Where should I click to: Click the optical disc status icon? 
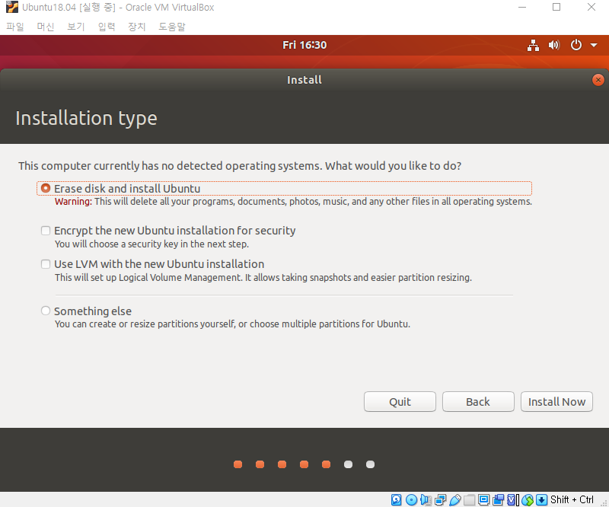411,499
